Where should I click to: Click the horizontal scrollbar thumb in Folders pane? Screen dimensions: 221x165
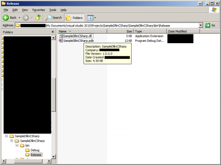click(28, 161)
